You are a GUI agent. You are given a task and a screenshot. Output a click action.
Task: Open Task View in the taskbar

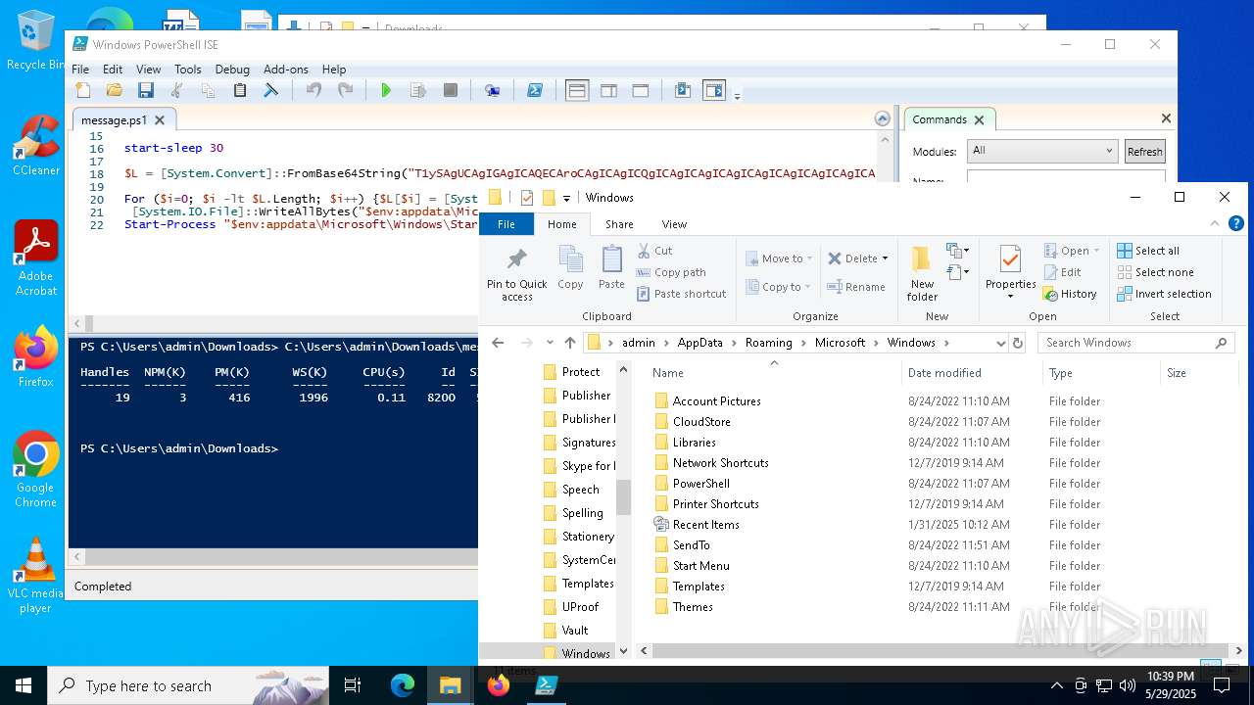(x=353, y=685)
